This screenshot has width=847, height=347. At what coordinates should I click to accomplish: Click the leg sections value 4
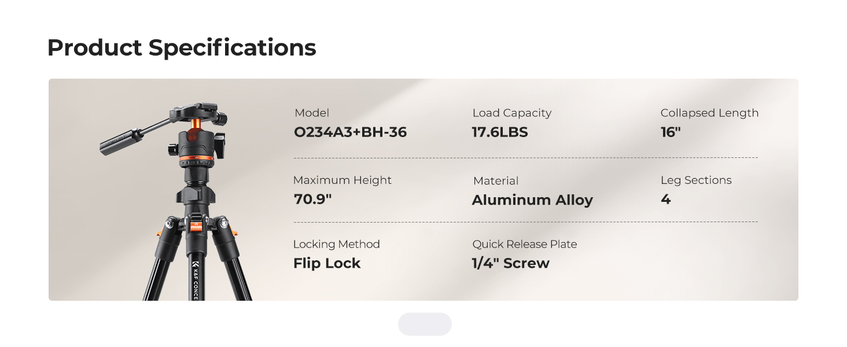click(666, 200)
